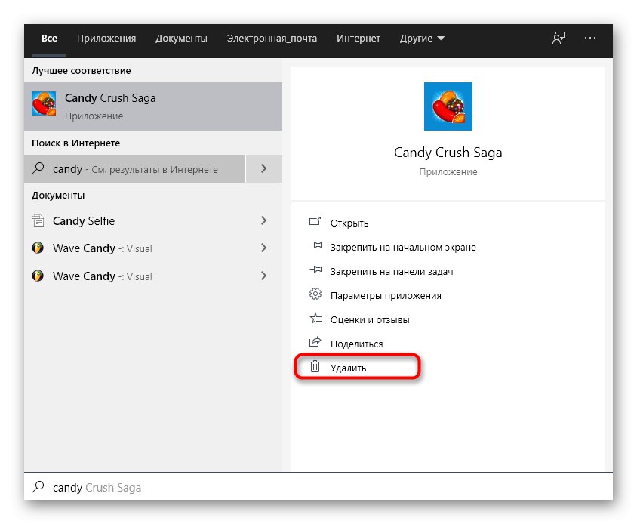
Task: Open the feedback icon in the search header
Action: coord(559,39)
